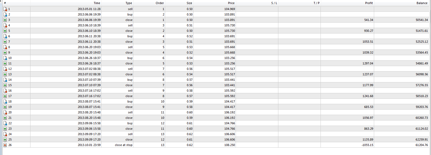This screenshot has height=155, width=431.
Task: Click the sell icon in row 1
Action: 5,9
